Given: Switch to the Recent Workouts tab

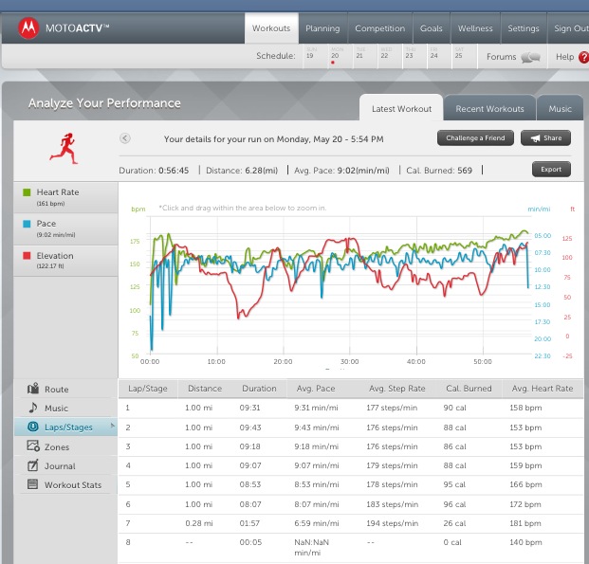Looking at the screenshot, I should tap(488, 109).
